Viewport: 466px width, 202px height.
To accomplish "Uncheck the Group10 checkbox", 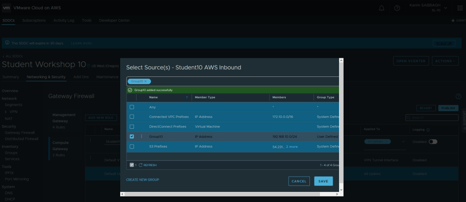I will pyautogui.click(x=132, y=136).
